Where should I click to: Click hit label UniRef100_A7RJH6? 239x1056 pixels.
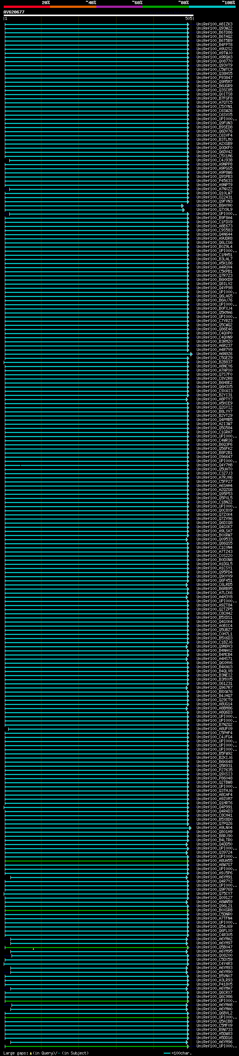coord(214,478)
